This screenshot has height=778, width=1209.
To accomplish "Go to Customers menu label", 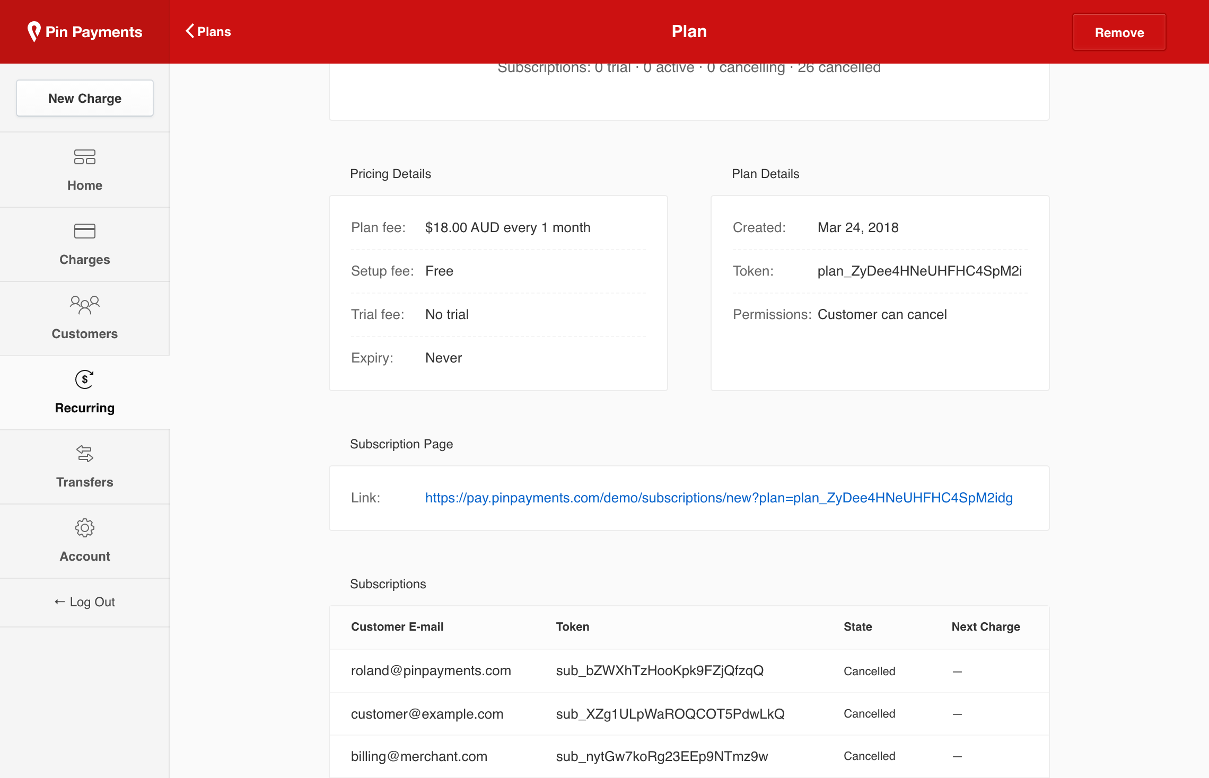I will pos(85,334).
